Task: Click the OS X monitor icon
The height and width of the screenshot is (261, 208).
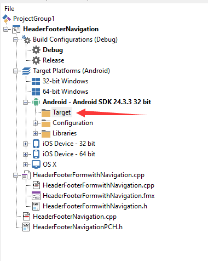Action: (x=36, y=164)
